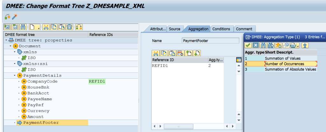Open the print dropdown in the popup toolbar
326x132 pixels.
pyautogui.click(x=294, y=45)
